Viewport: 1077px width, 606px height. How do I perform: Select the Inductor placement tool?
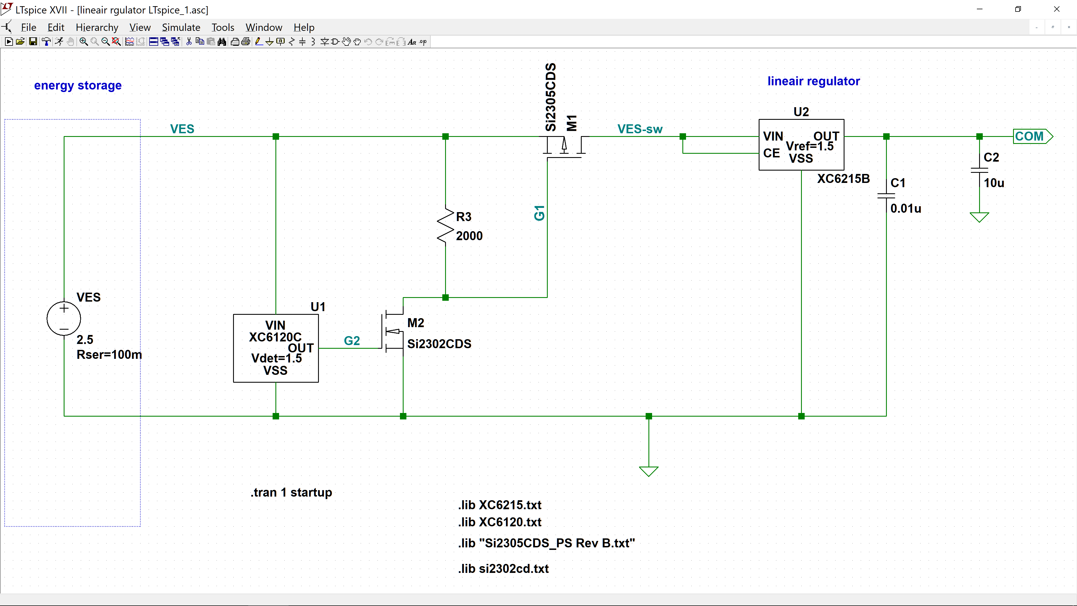click(x=313, y=42)
